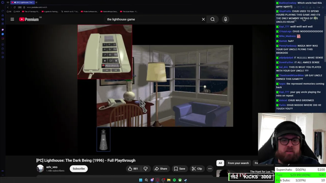Create a Clip of the video
The height and width of the screenshot is (183, 326).
tap(197, 169)
